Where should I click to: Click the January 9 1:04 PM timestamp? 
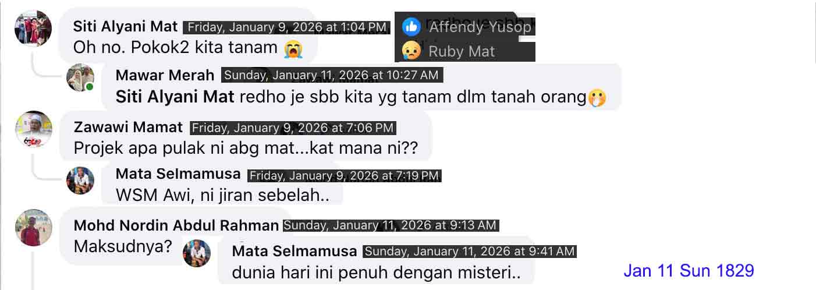(x=288, y=27)
